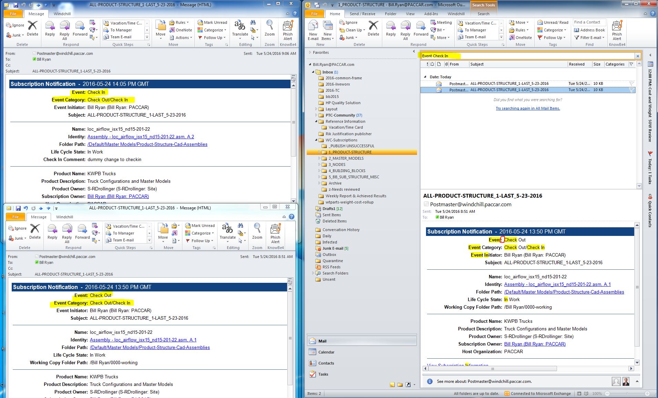Click presence box next to Postmaster in reading pane
Image resolution: width=658 pixels, height=398 pixels.
[426, 204]
